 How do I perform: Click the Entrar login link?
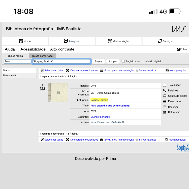[x=183, y=49]
